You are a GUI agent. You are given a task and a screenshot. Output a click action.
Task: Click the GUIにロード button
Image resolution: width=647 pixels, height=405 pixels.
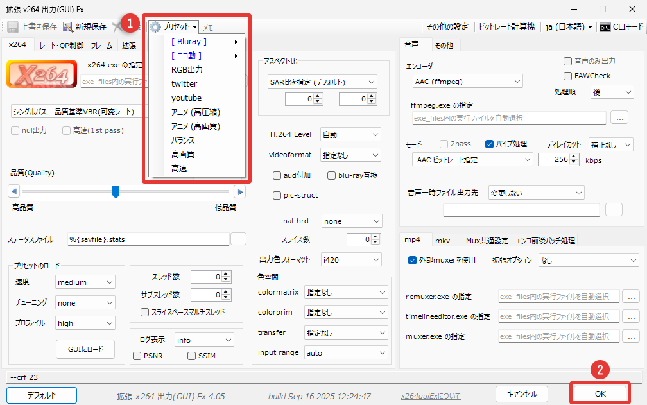[x=85, y=349]
